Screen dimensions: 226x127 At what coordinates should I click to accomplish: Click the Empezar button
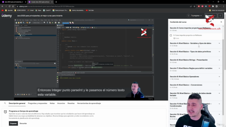(x=13, y=123)
